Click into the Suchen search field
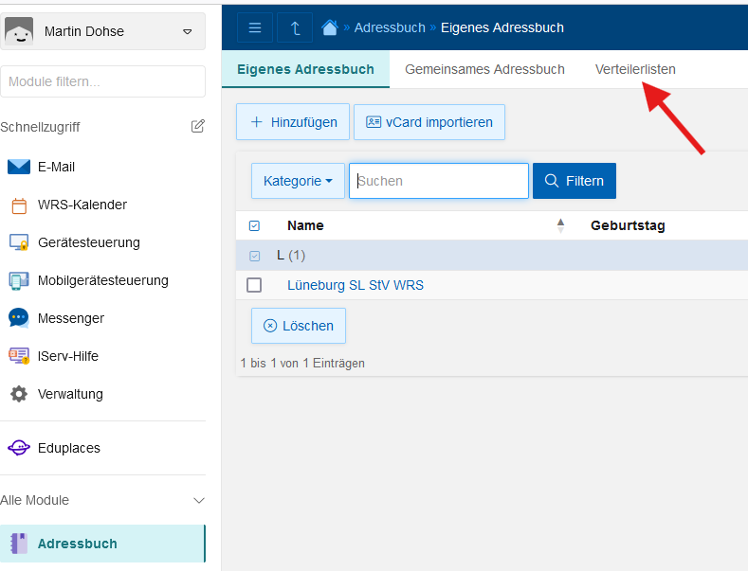748x571 pixels. (439, 181)
